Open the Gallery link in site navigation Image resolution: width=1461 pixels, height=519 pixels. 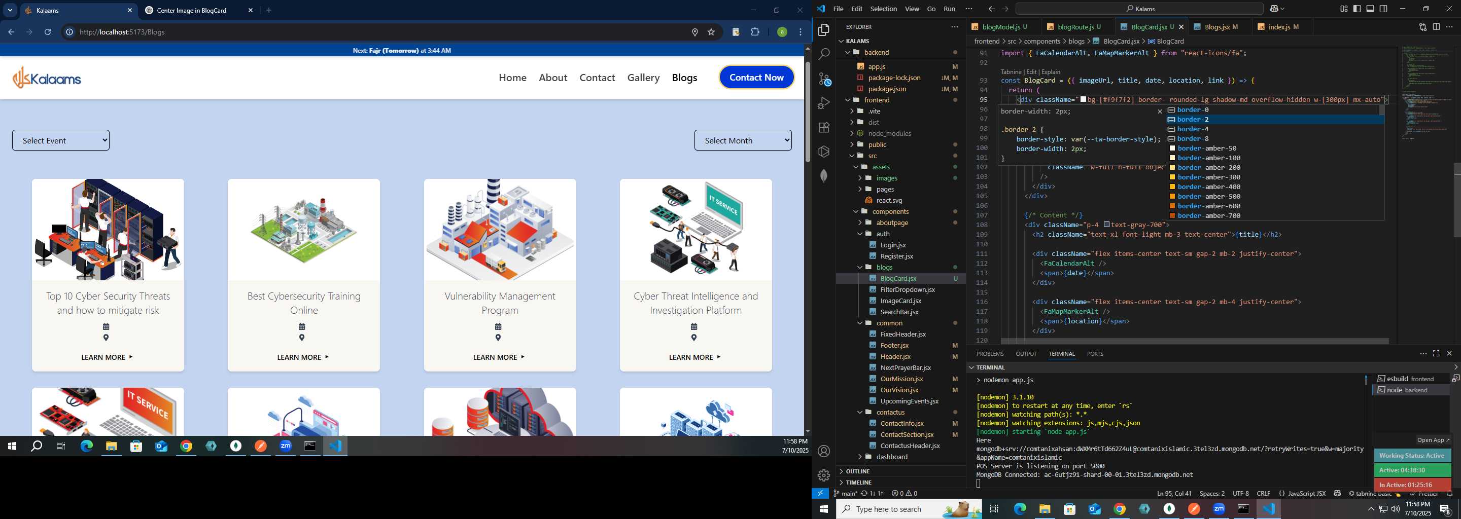tap(643, 78)
